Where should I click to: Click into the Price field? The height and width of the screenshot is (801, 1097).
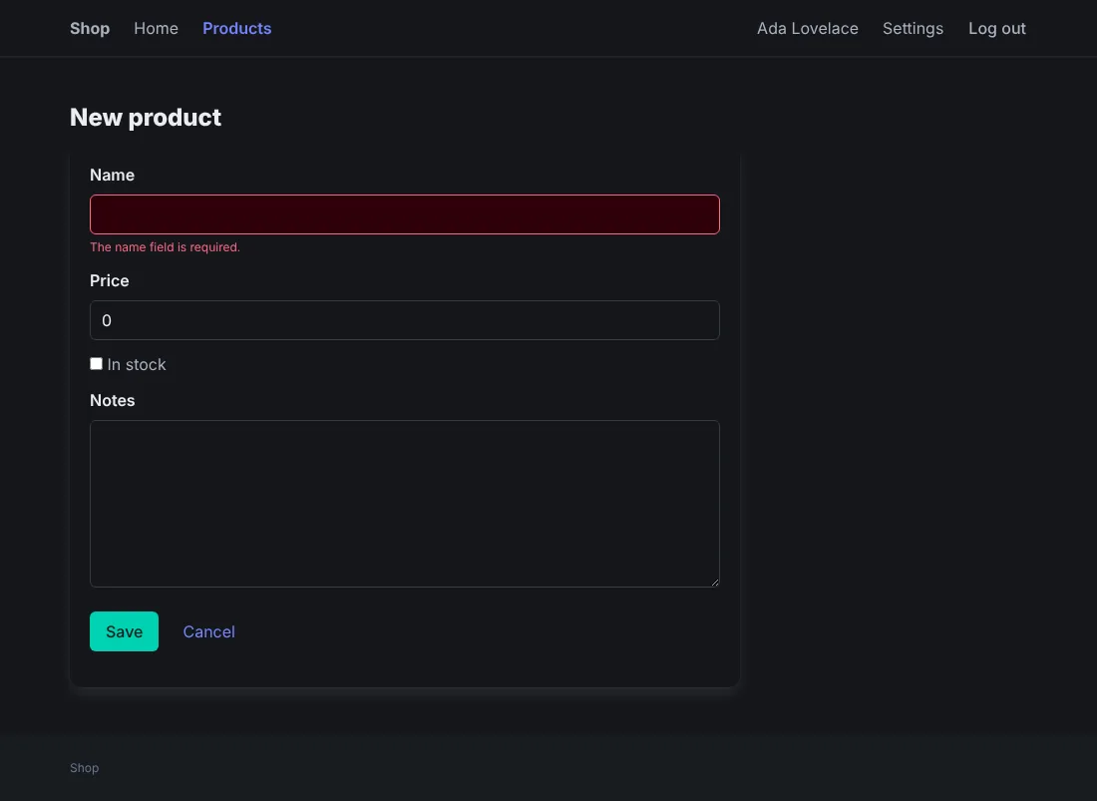tap(404, 320)
